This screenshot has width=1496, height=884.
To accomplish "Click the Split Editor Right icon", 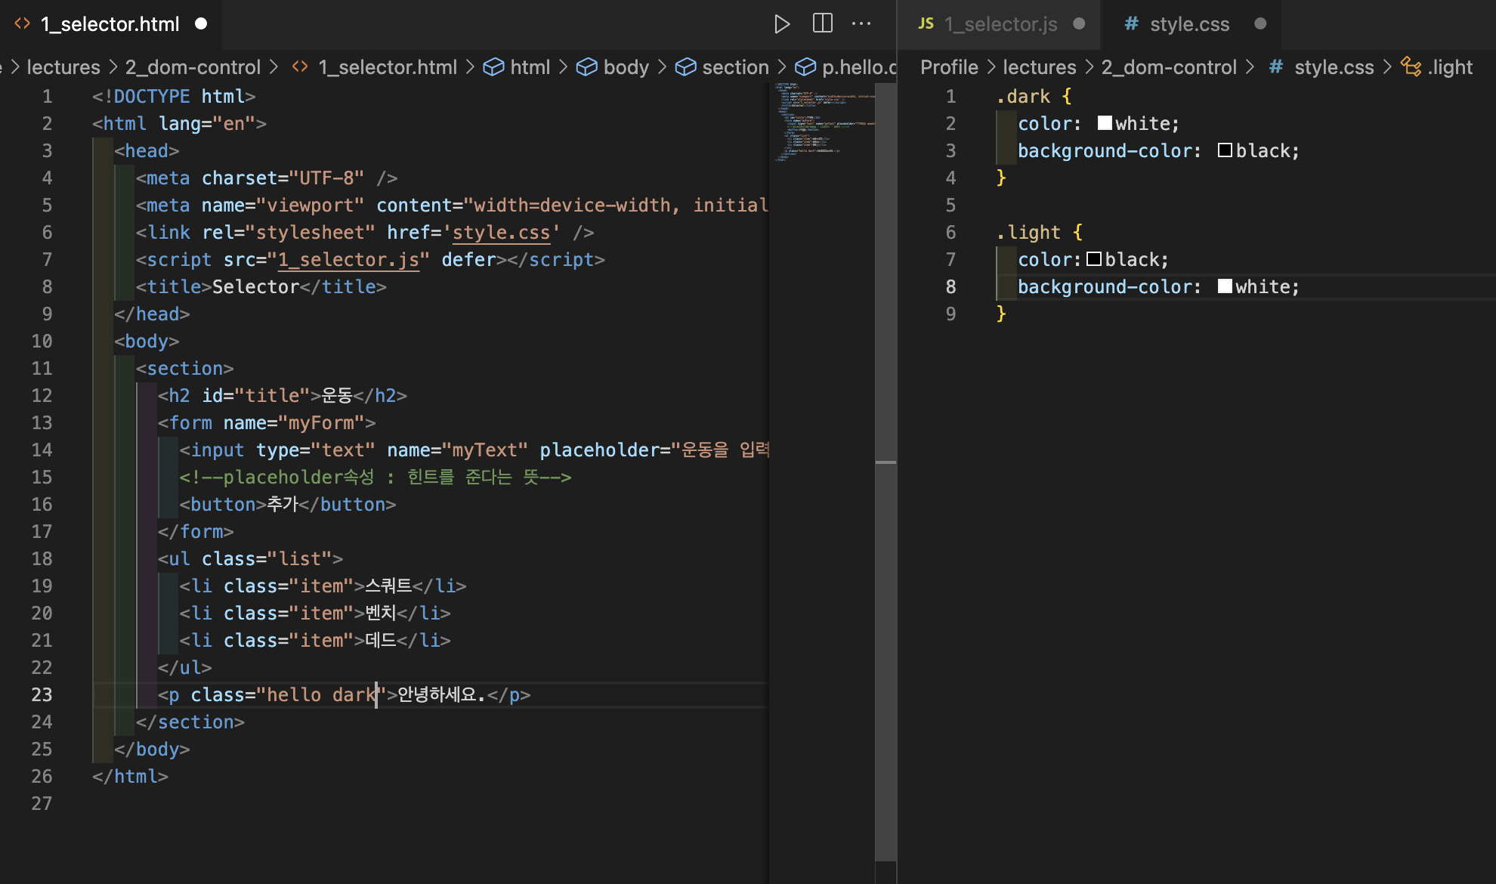I will [x=822, y=24].
